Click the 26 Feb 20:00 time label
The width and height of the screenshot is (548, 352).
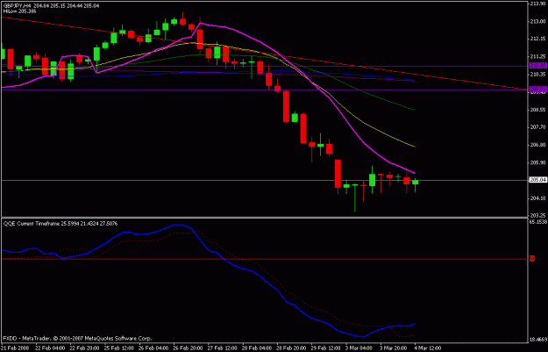pyautogui.click(x=188, y=348)
